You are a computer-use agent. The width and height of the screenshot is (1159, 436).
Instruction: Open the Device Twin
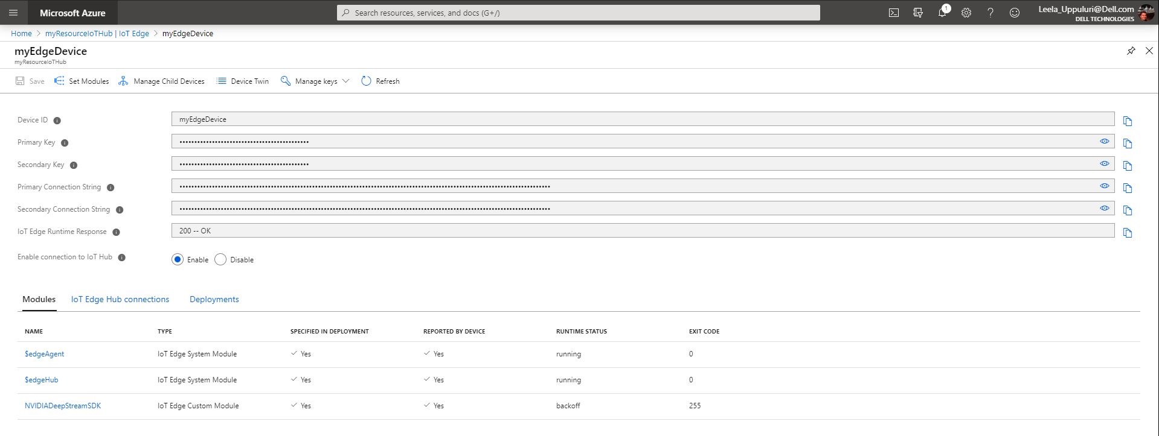click(243, 81)
